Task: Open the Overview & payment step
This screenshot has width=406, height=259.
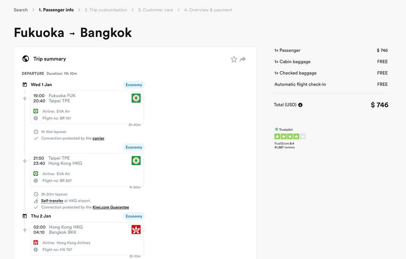Action: click(x=208, y=10)
